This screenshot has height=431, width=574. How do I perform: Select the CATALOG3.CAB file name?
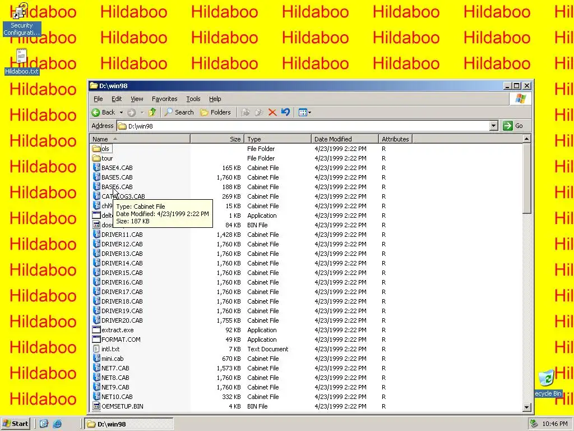[x=123, y=196]
